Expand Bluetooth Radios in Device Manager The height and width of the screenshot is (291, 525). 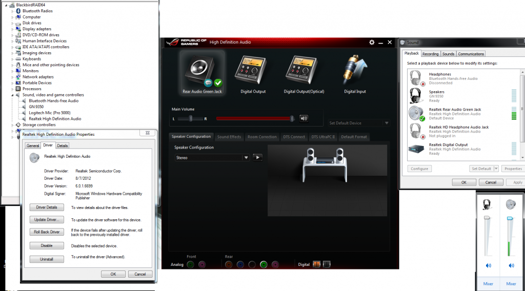tap(13, 11)
